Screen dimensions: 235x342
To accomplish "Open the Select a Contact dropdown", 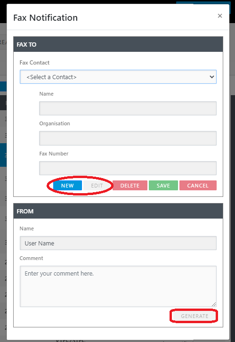I will coord(118,77).
